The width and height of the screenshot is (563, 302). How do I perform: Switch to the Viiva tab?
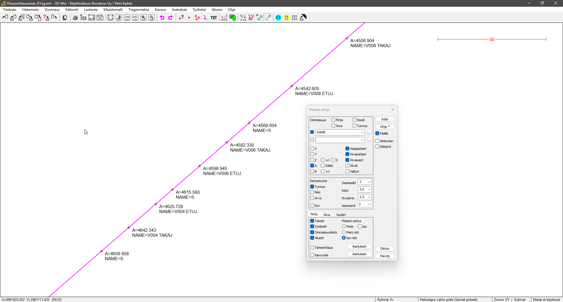click(x=327, y=215)
